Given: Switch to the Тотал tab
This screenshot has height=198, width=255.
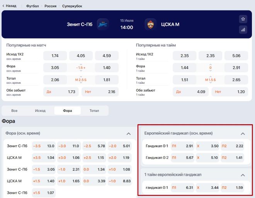Looking at the screenshot, I should click(94, 111).
